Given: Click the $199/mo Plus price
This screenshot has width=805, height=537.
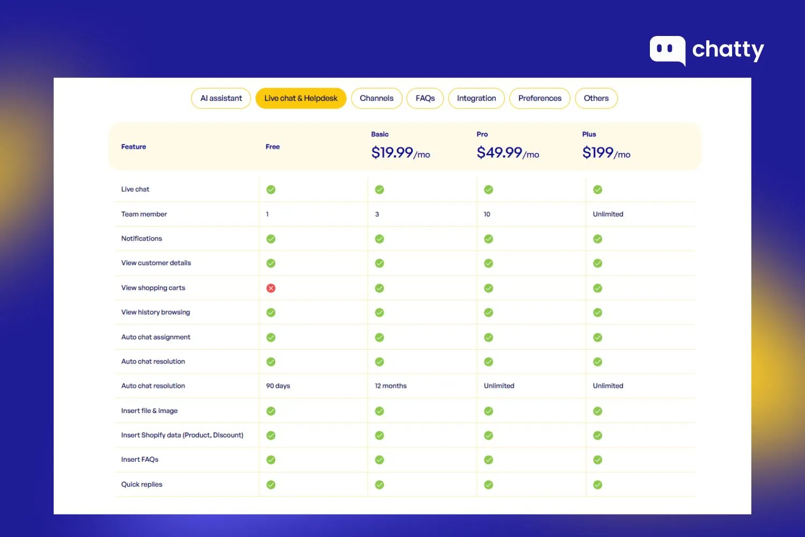Looking at the screenshot, I should click(x=606, y=153).
